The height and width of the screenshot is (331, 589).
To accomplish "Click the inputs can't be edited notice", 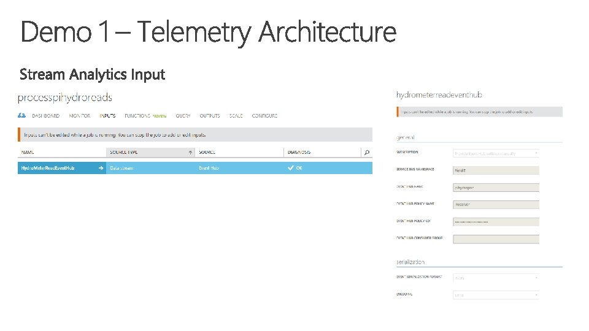I will pos(195,135).
